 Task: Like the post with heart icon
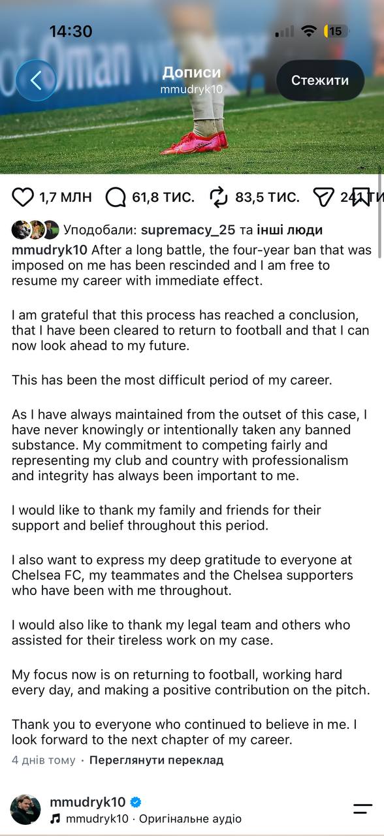23,197
